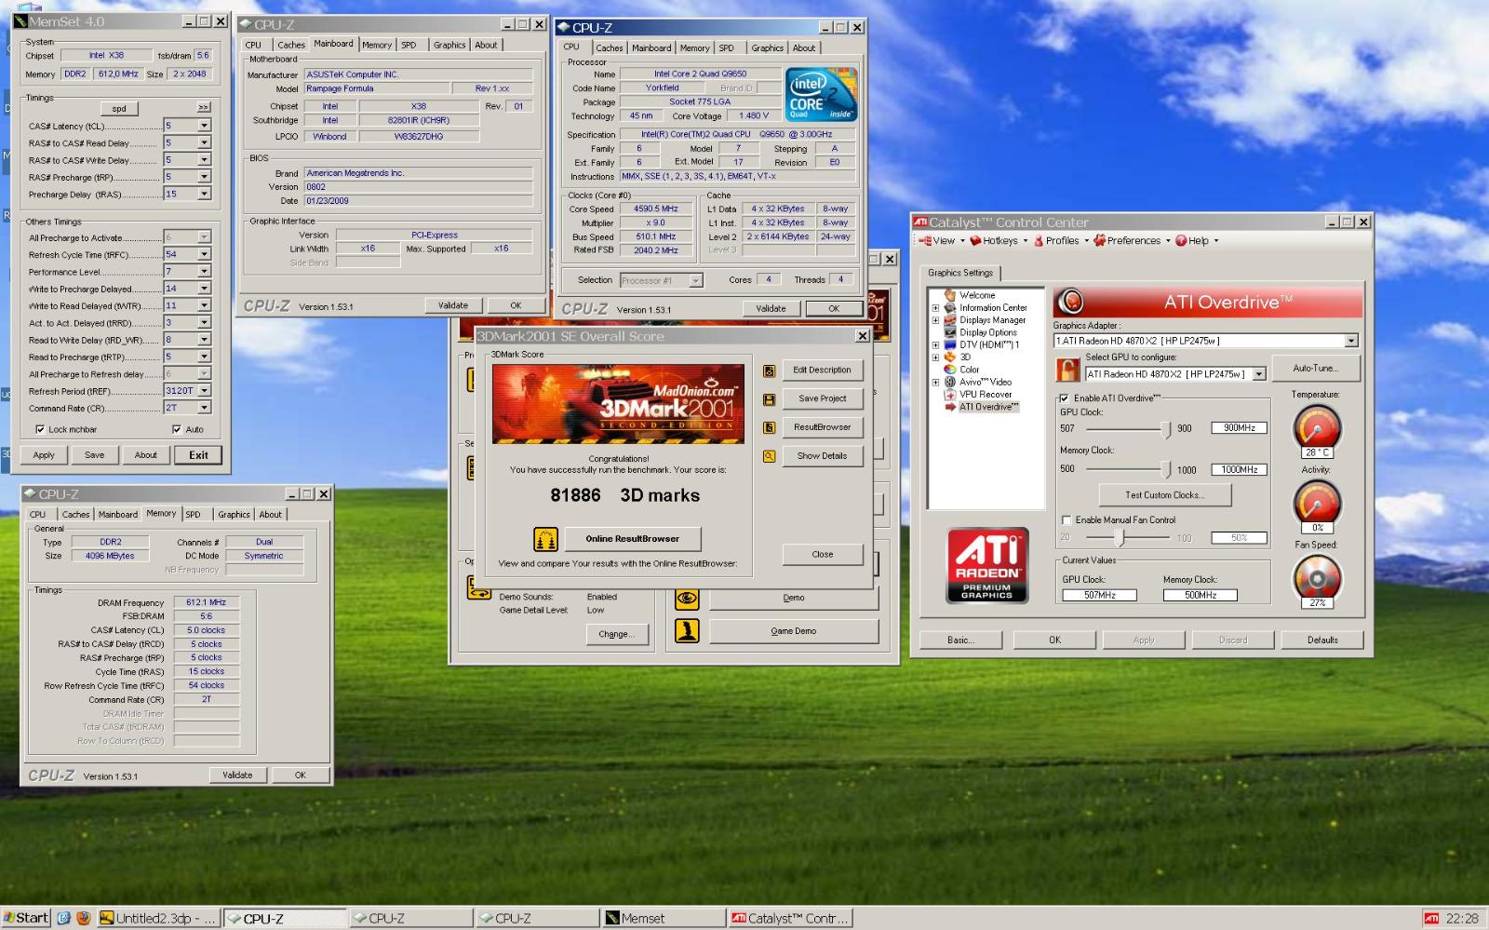Click the GPU unlock padlock icon

click(1068, 371)
